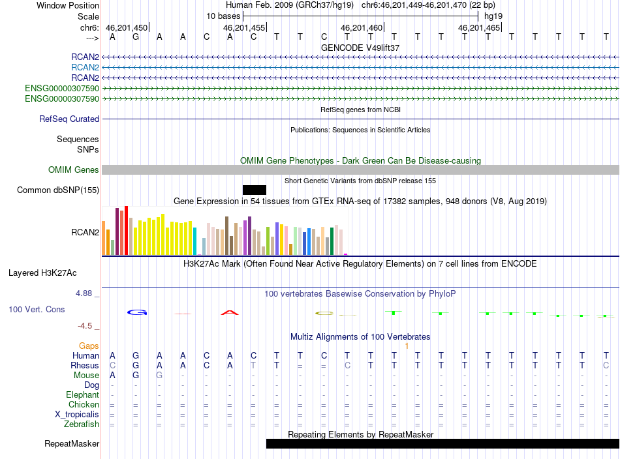Open the H3K27Ac Mark track title

pyautogui.click(x=360, y=264)
